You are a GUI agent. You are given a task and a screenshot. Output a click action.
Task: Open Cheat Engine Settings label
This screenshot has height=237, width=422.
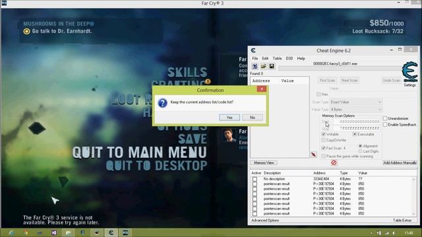pos(409,85)
